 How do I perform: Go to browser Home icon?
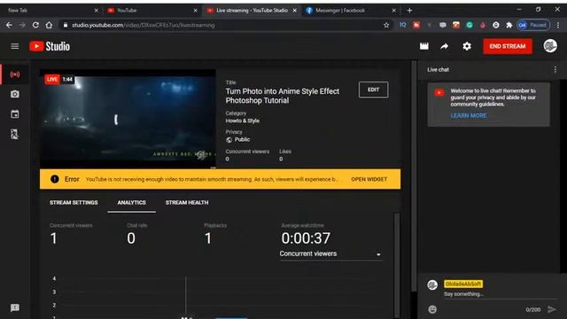pos(49,25)
